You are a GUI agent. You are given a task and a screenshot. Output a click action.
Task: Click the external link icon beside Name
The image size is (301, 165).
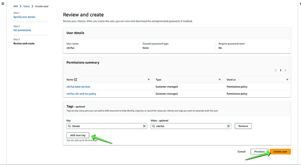(76, 80)
